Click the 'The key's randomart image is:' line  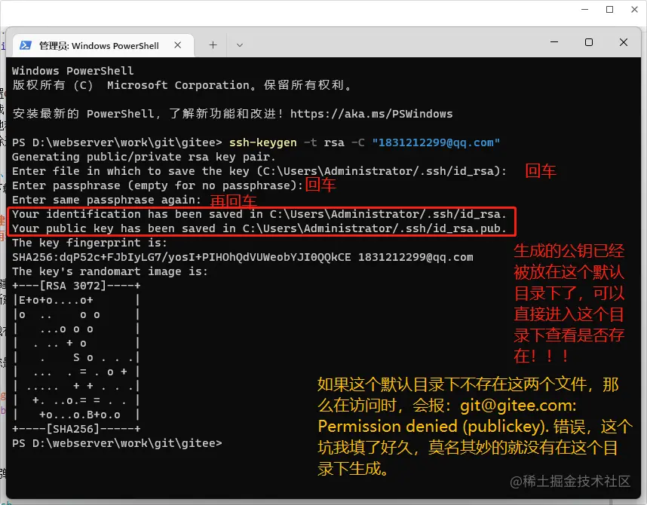pos(110,271)
